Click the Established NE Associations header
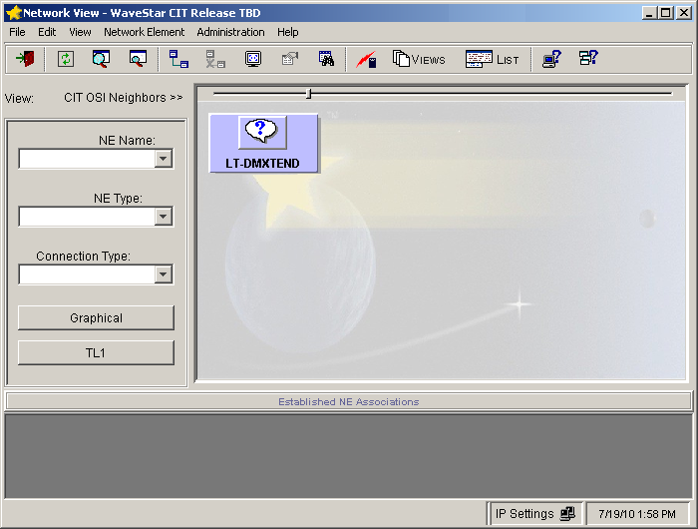 (349, 401)
